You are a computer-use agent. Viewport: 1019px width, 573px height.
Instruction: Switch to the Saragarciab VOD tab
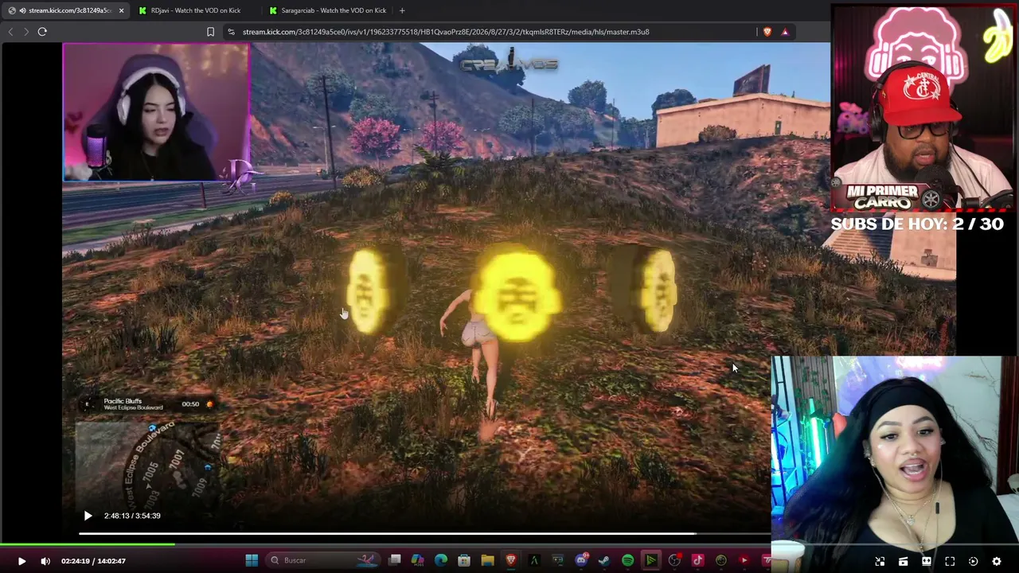point(327,10)
